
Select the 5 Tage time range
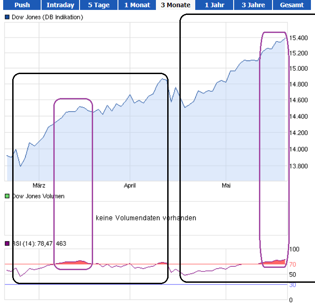[99, 5]
